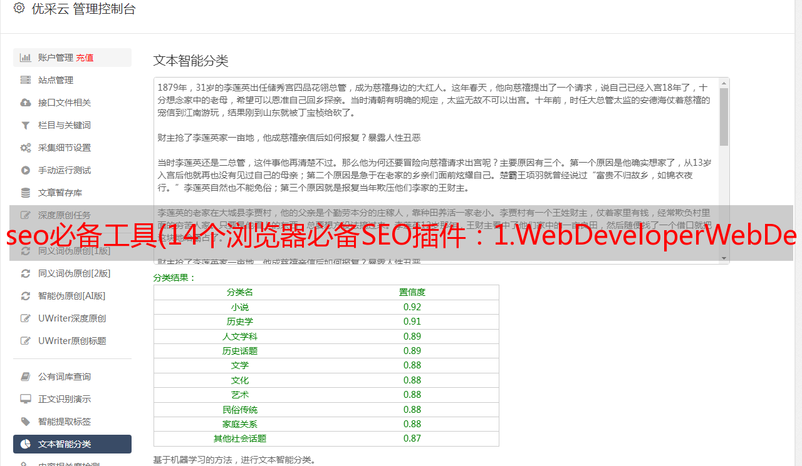
Task: Click the 文化 category cell
Action: click(x=240, y=380)
